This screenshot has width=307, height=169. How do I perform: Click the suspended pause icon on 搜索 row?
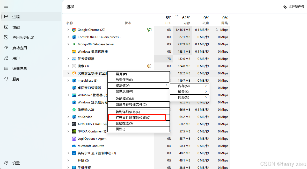click(x=149, y=66)
